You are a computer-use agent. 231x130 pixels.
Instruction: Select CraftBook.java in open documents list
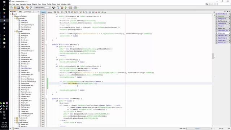[x=222, y=21]
